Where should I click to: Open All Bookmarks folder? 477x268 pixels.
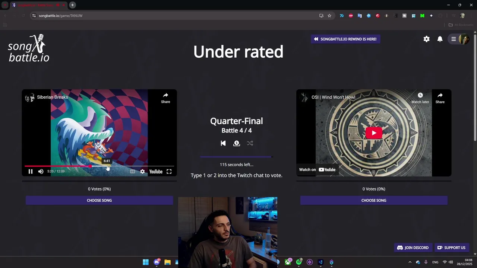tap(461, 25)
